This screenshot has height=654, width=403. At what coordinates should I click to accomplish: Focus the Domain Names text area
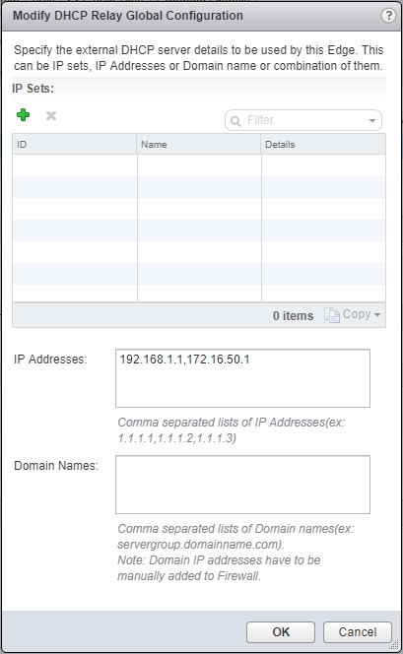(x=242, y=485)
